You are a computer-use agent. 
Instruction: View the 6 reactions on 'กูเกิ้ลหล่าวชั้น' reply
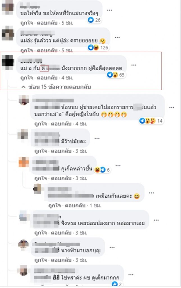point(102,170)
